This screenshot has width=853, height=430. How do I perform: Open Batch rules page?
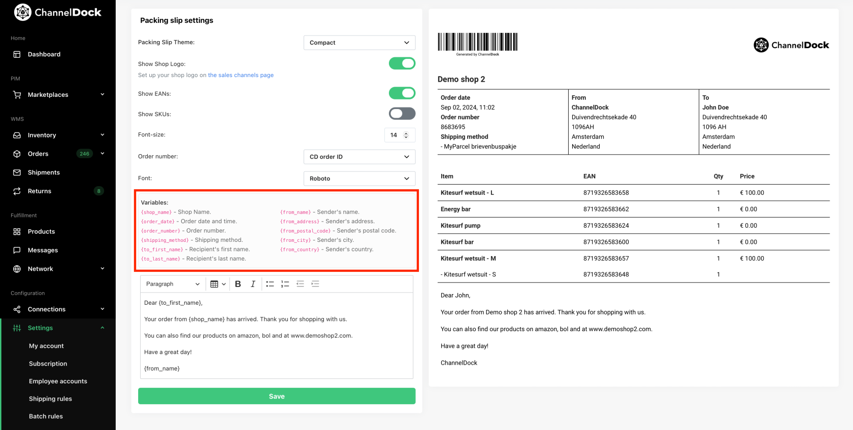coord(46,416)
